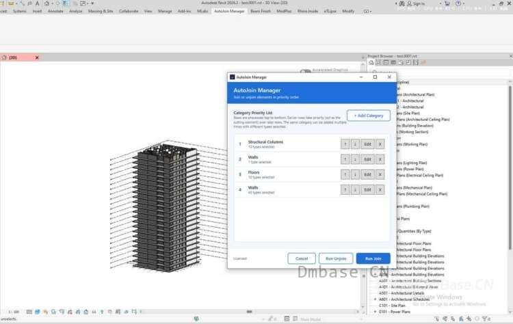This screenshot has height=324, width=513.
Task: Click Project Browser vertical scrollbar
Action: tap(510, 167)
